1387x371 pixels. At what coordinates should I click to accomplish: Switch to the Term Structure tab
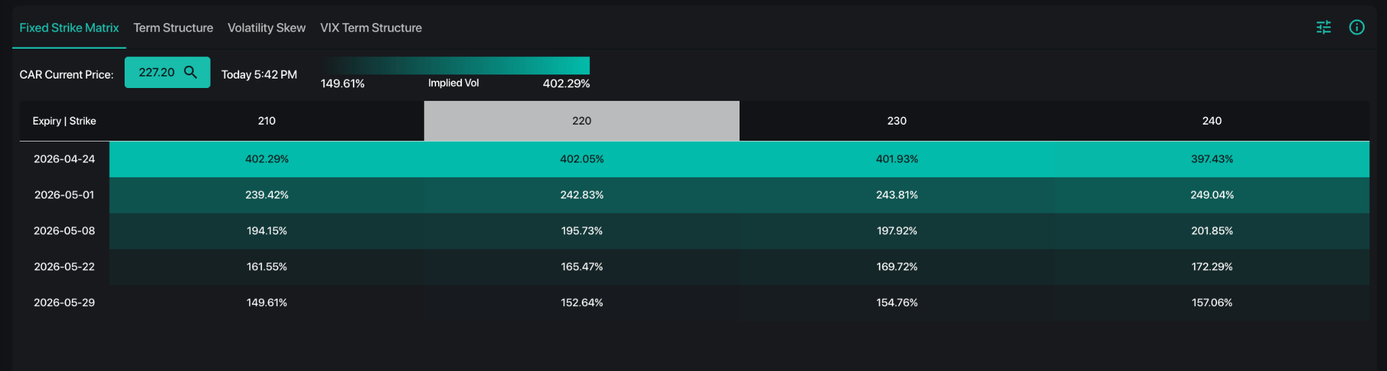[173, 28]
